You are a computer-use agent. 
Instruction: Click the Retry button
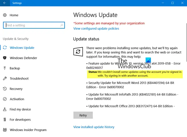(83, 115)
